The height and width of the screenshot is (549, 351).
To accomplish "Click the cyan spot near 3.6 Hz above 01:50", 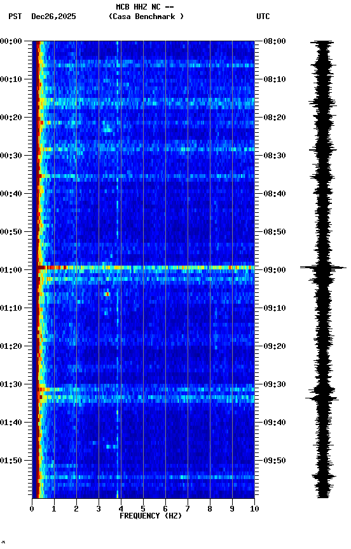I will (112, 447).
